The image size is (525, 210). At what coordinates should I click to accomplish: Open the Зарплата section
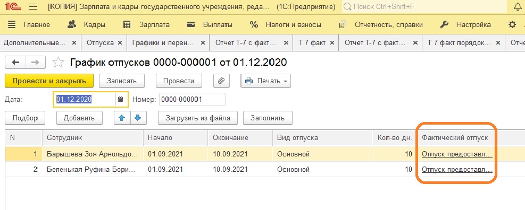click(x=146, y=25)
